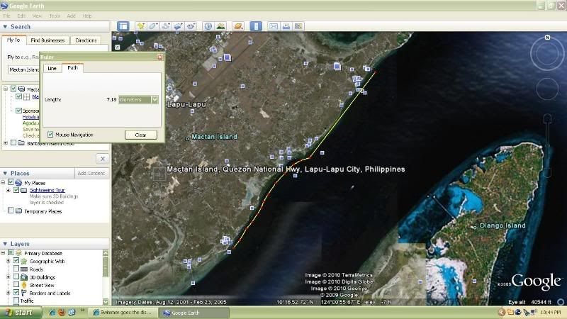Disable the Borders and Labels checkbox
This screenshot has width=567, height=319.
click(x=16, y=292)
